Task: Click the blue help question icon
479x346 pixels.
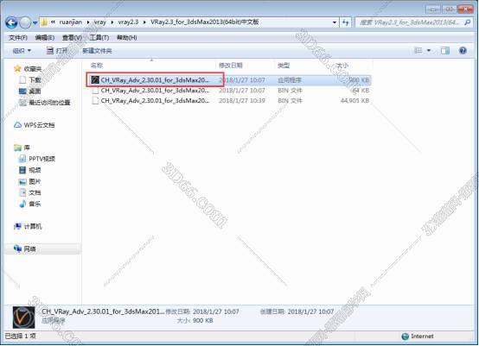Action: click(x=463, y=51)
